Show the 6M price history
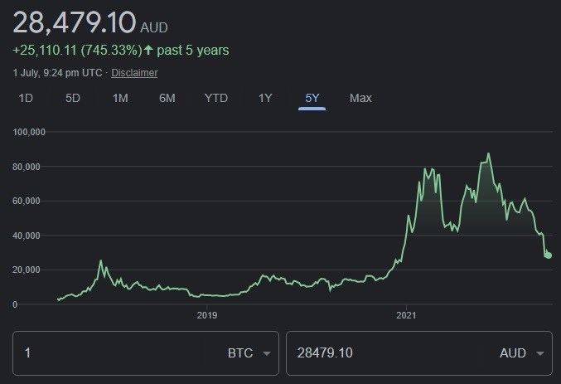 167,98
